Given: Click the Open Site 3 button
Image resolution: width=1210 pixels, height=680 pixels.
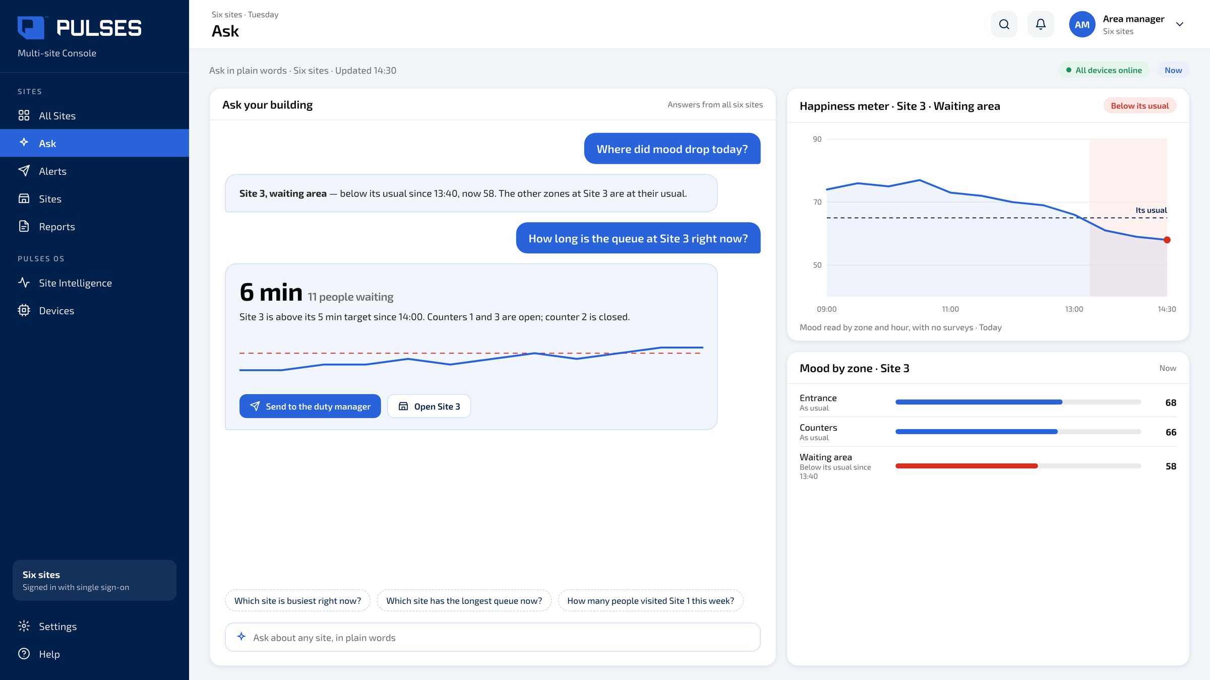Looking at the screenshot, I should 429,406.
